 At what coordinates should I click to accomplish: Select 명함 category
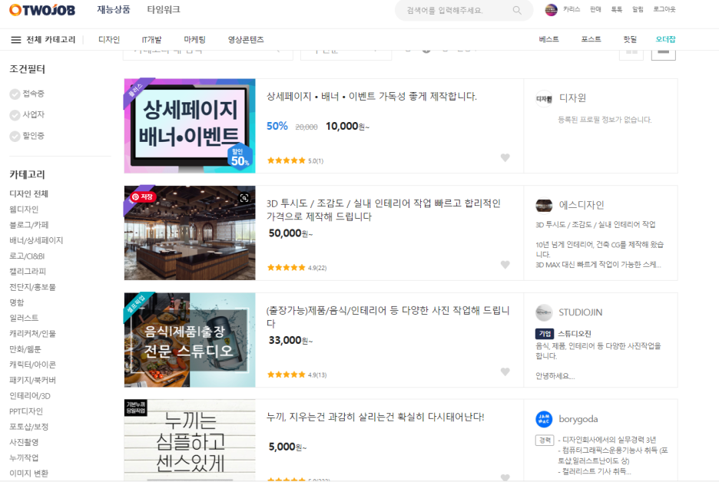pos(16,302)
